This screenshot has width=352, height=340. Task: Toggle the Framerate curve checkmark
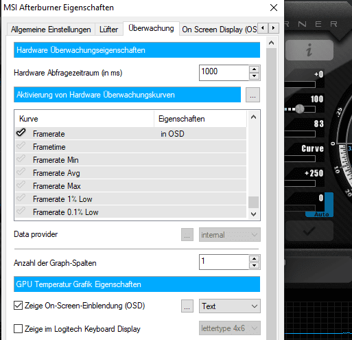pyautogui.click(x=21, y=133)
